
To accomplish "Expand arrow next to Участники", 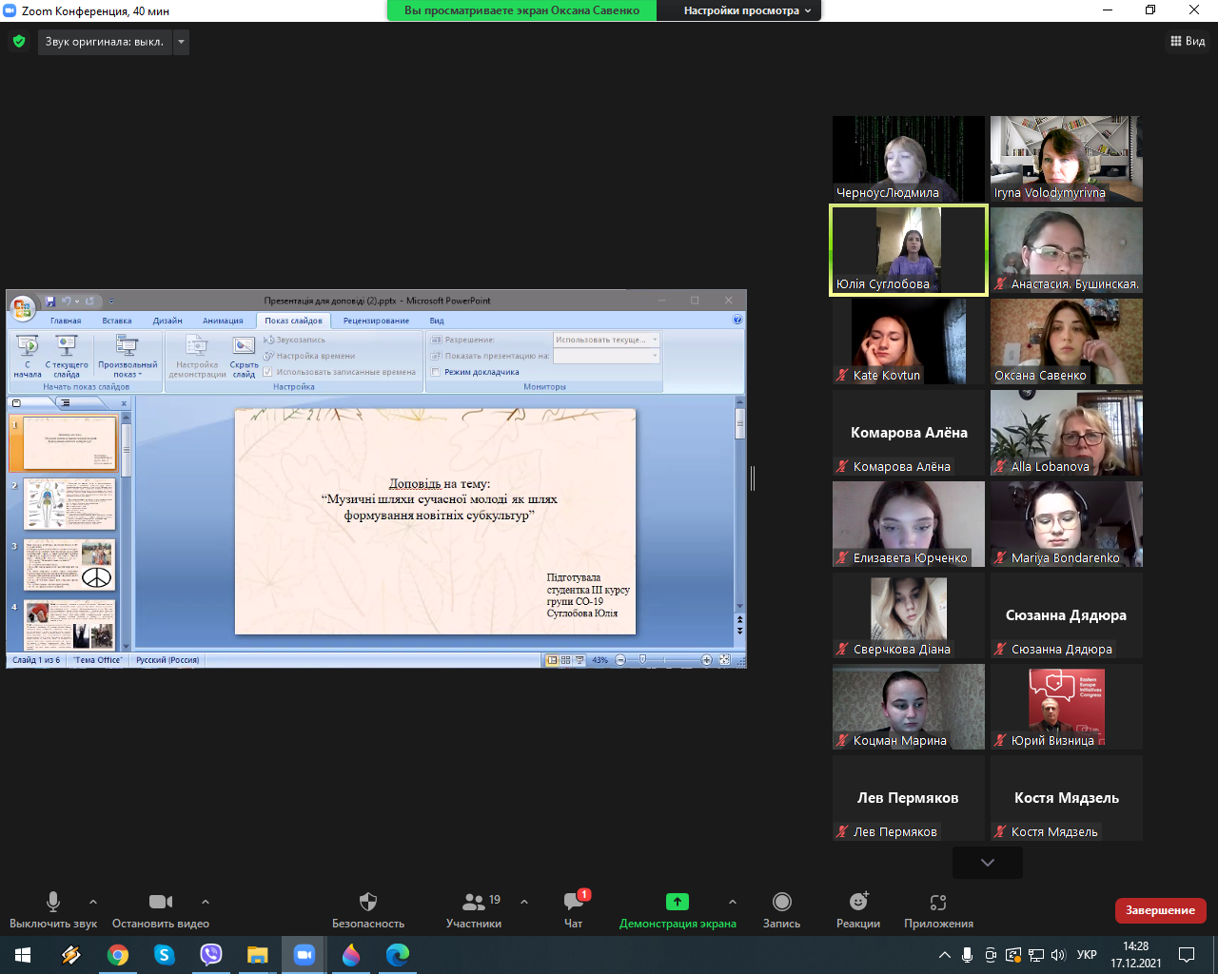I will [524, 902].
